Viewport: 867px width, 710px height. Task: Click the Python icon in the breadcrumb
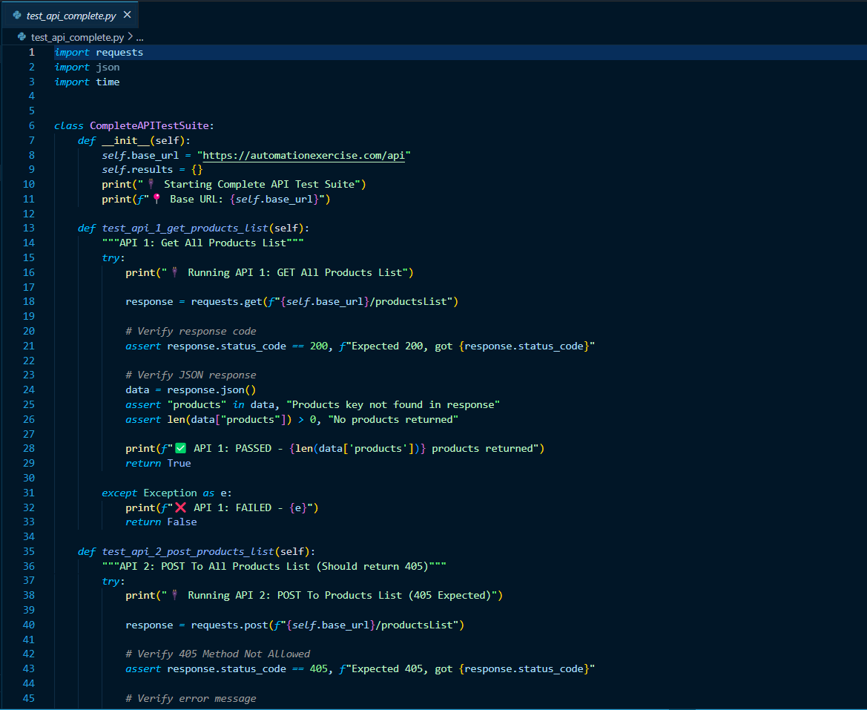(22, 37)
